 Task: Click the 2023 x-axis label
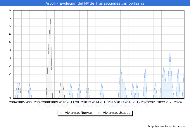pyautogui.click(x=170, y=102)
